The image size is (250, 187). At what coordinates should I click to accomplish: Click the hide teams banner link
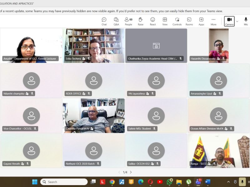click(x=184, y=11)
